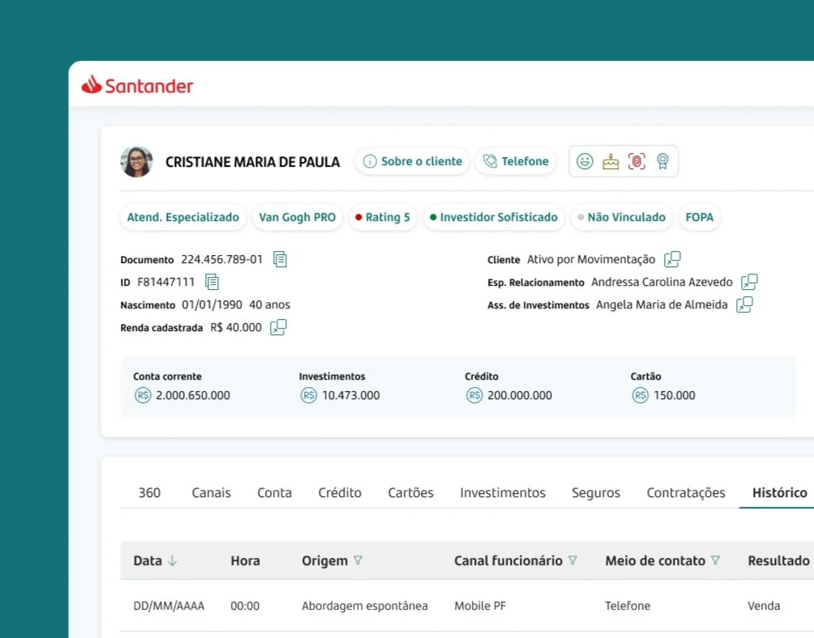
Task: Open the Crédito tab
Action: click(340, 492)
